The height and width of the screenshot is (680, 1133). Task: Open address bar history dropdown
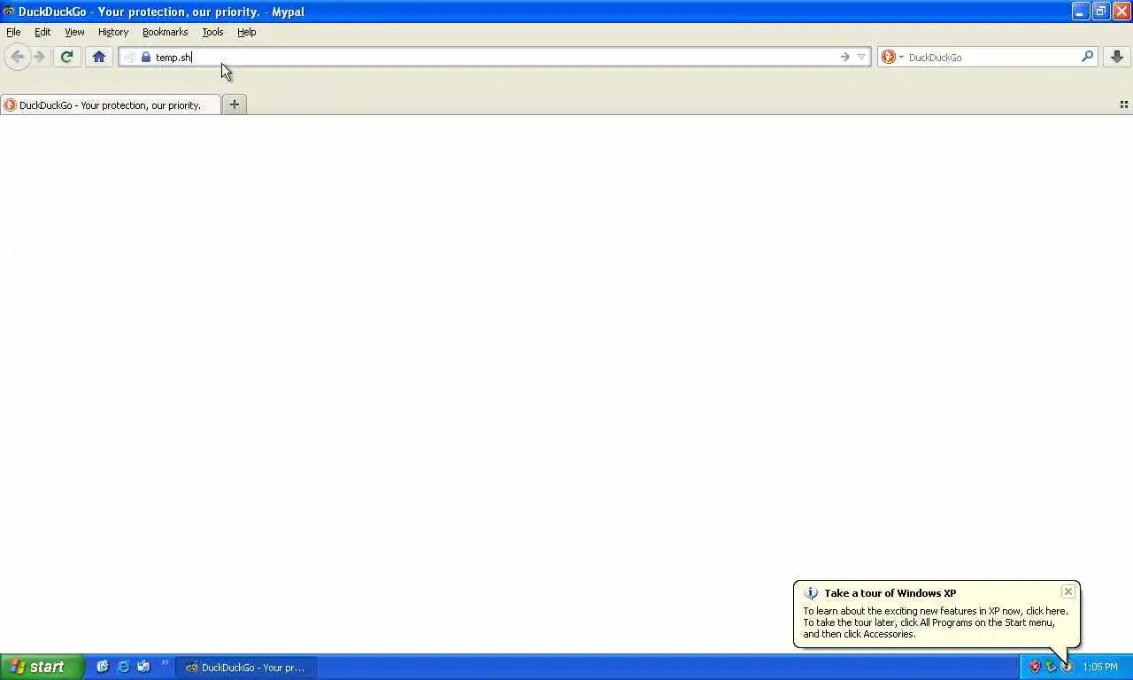(x=861, y=57)
